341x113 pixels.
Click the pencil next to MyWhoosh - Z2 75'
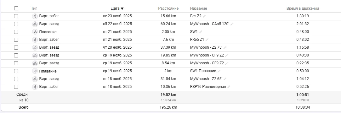(225, 47)
